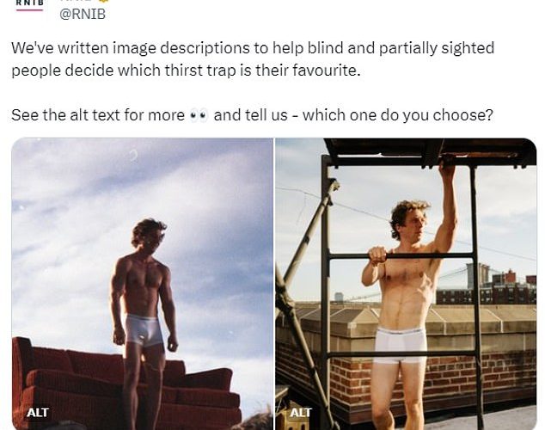The image size is (545, 430).
Task: Open the RNIB profile avatar logo
Action: point(30,5)
